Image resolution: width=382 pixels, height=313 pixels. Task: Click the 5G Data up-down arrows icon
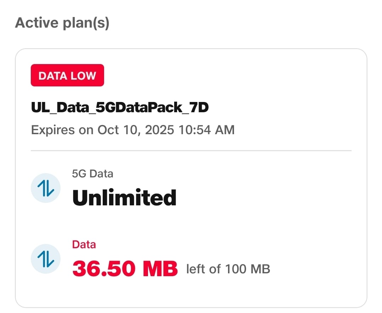click(46, 188)
